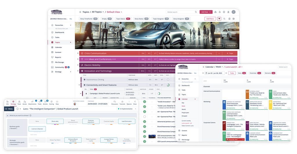Toggle the Empty filter switch
Screen dimensions: 297x154
tap(109, 19)
